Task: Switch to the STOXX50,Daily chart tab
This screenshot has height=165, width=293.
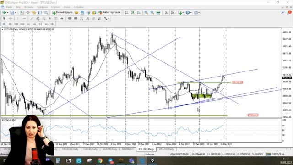Action: [70, 149]
